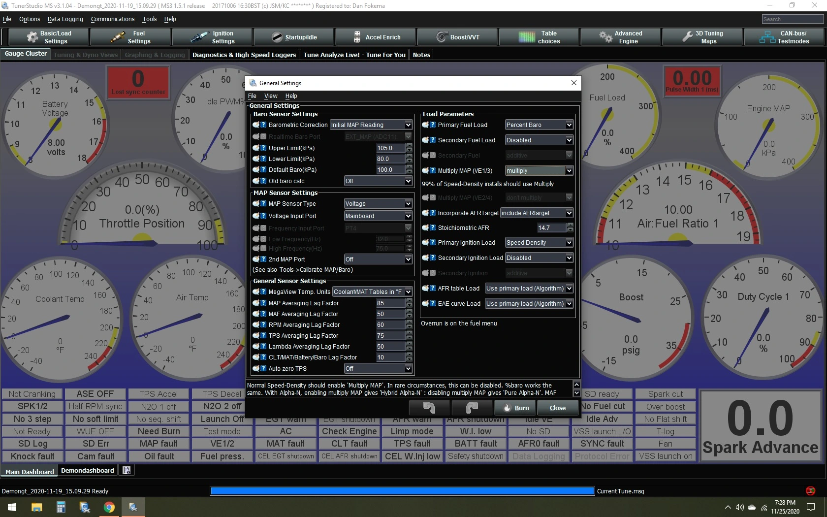827x517 pixels.
Task: Show help for MAP Averaging Lag Factor
Action: pyautogui.click(x=263, y=303)
